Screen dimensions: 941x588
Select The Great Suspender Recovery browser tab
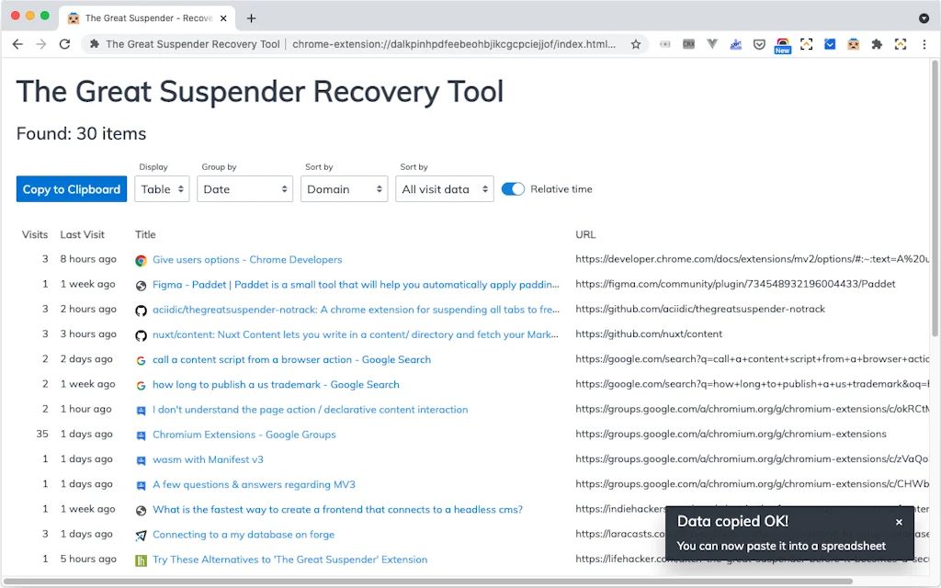147,18
